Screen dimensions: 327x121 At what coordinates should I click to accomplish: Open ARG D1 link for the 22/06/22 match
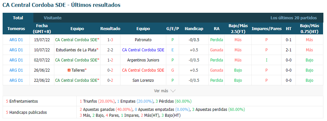pyautogui.click(x=16, y=80)
